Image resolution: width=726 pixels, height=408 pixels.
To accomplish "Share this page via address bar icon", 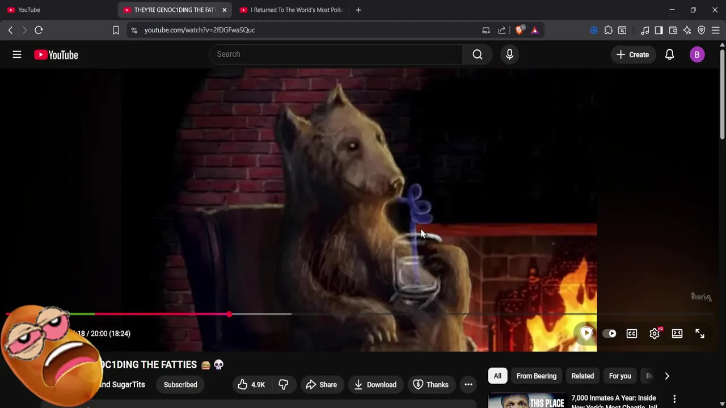I will [502, 30].
